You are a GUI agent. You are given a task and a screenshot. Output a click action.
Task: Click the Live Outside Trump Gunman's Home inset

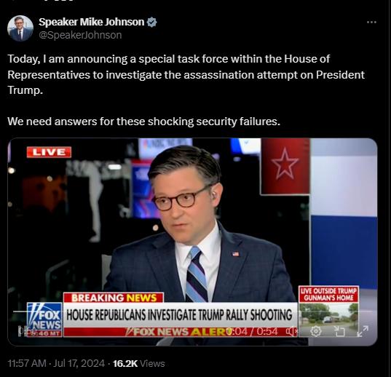[328, 311]
